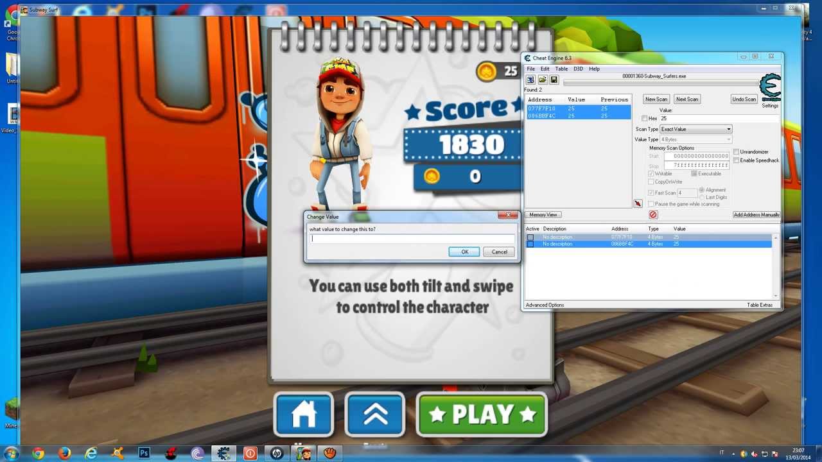Open the D3D menu
The height and width of the screenshot is (462, 822).
(578, 69)
